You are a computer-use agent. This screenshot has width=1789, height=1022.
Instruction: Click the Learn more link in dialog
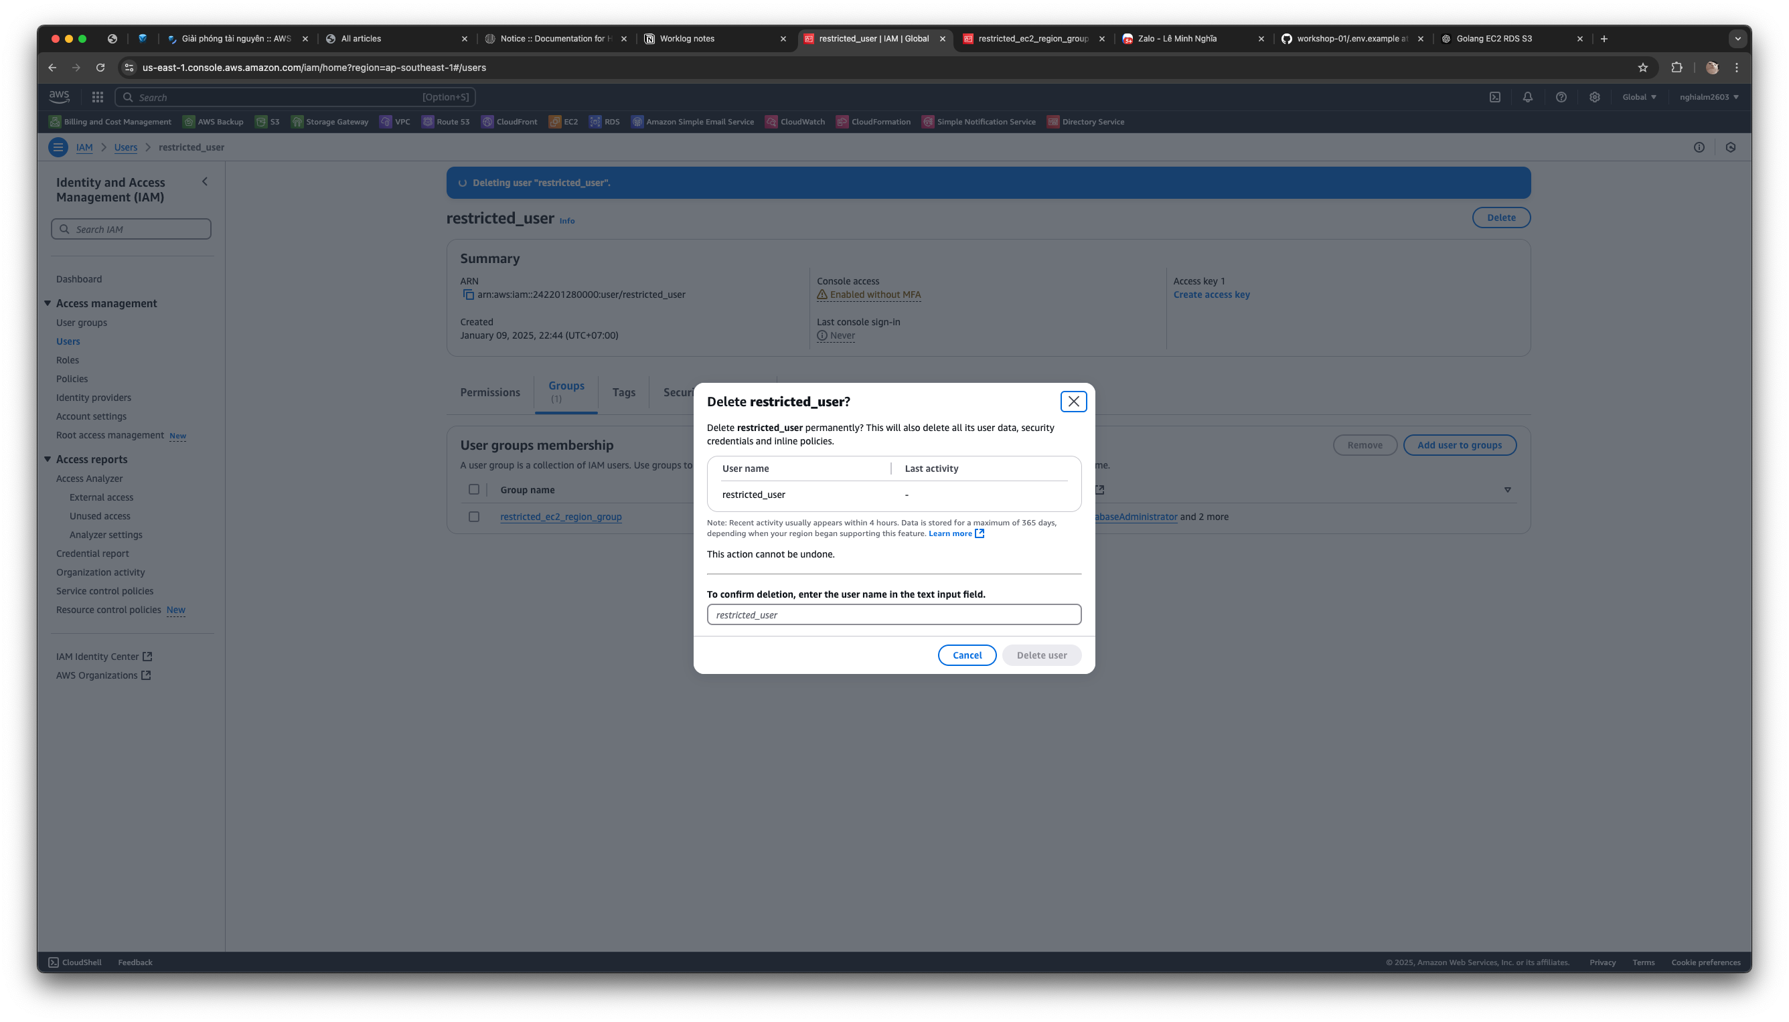click(x=956, y=533)
